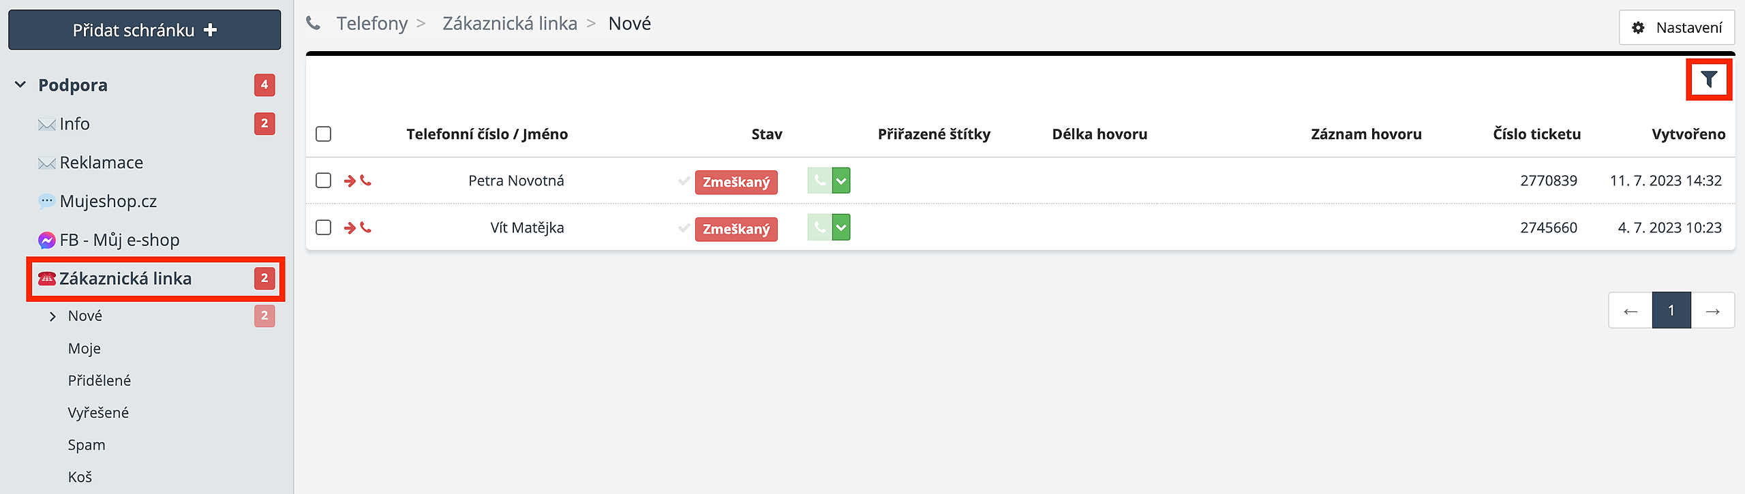Open the Vyřešené folder
1745x494 pixels.
98,413
